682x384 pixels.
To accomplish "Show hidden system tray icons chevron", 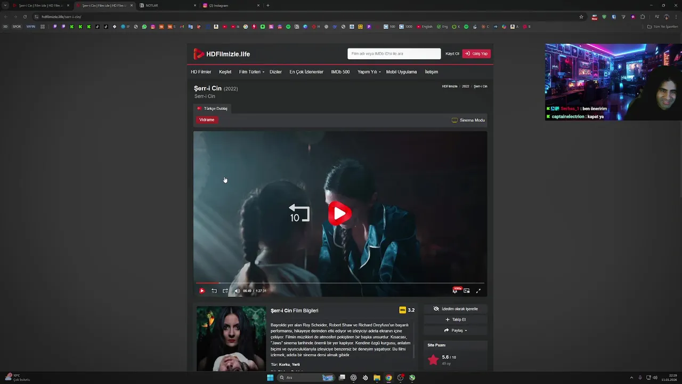I will (x=631, y=378).
